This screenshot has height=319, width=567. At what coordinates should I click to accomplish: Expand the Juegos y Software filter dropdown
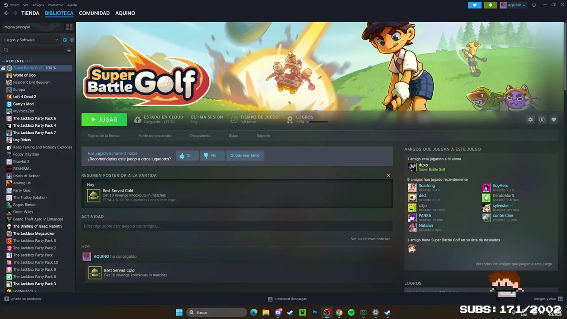pyautogui.click(x=31, y=40)
